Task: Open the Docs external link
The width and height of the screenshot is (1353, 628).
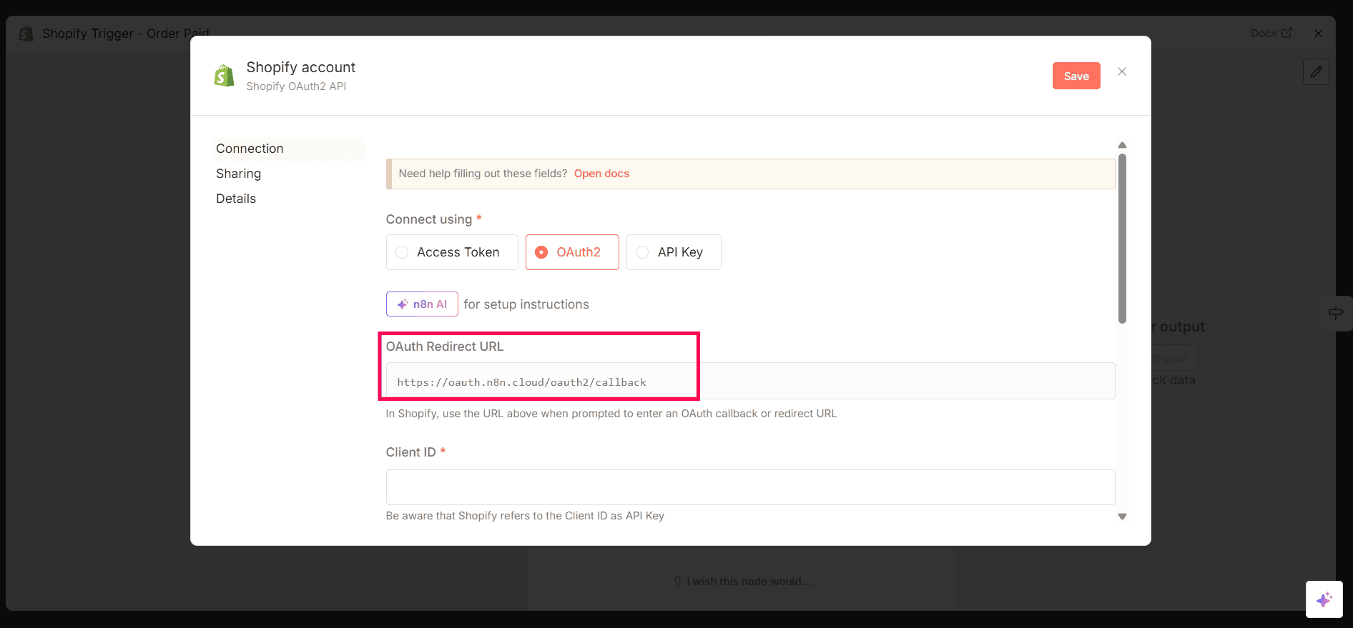Action: (x=1270, y=34)
